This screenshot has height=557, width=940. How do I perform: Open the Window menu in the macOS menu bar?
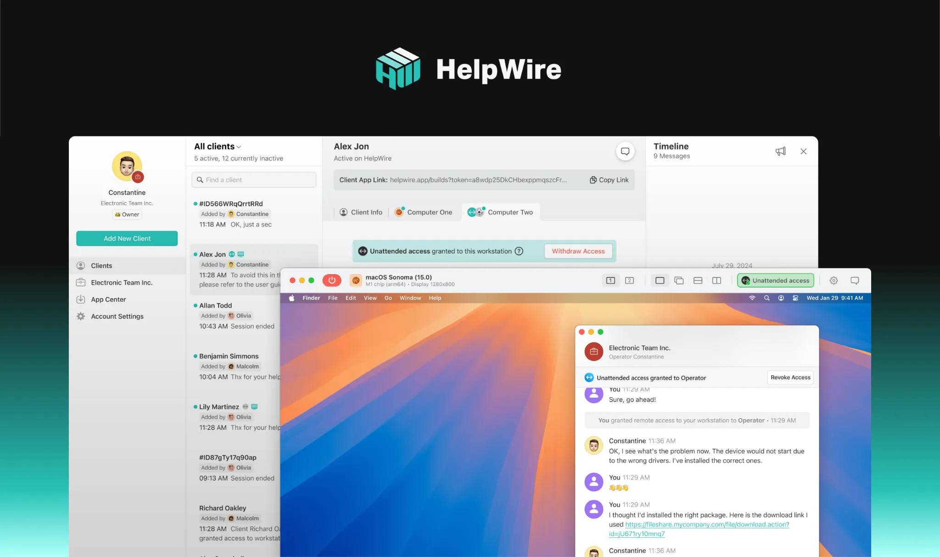click(410, 298)
